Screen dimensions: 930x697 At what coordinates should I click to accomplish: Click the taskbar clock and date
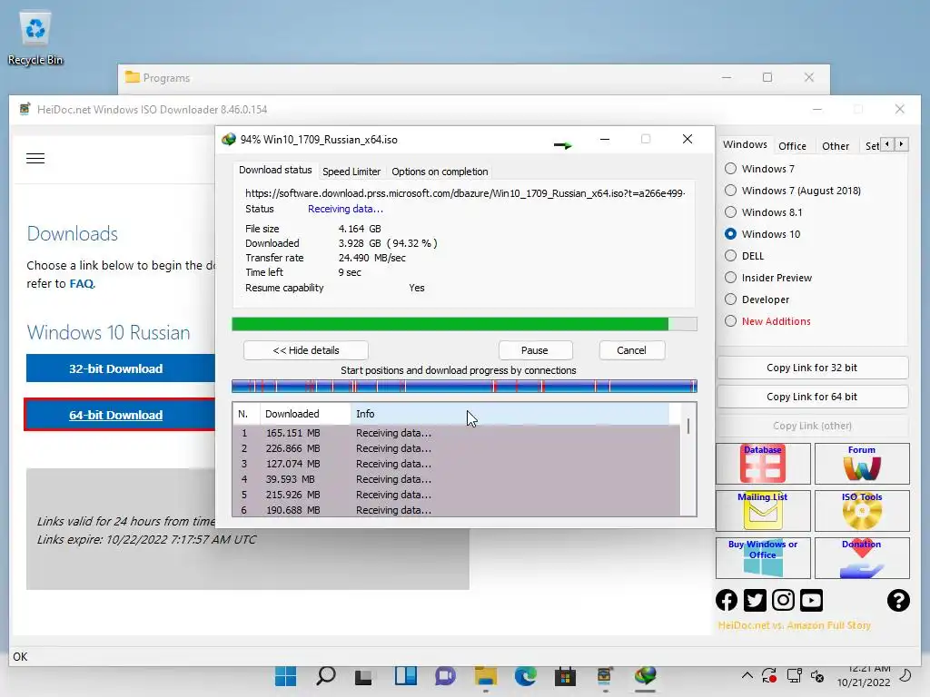click(x=864, y=675)
